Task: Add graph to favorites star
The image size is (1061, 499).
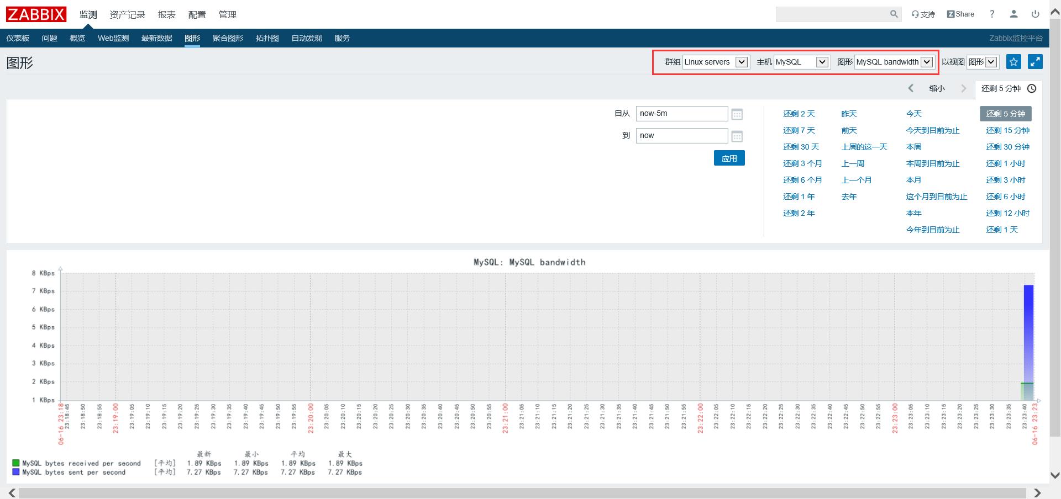Action: pos(1013,62)
